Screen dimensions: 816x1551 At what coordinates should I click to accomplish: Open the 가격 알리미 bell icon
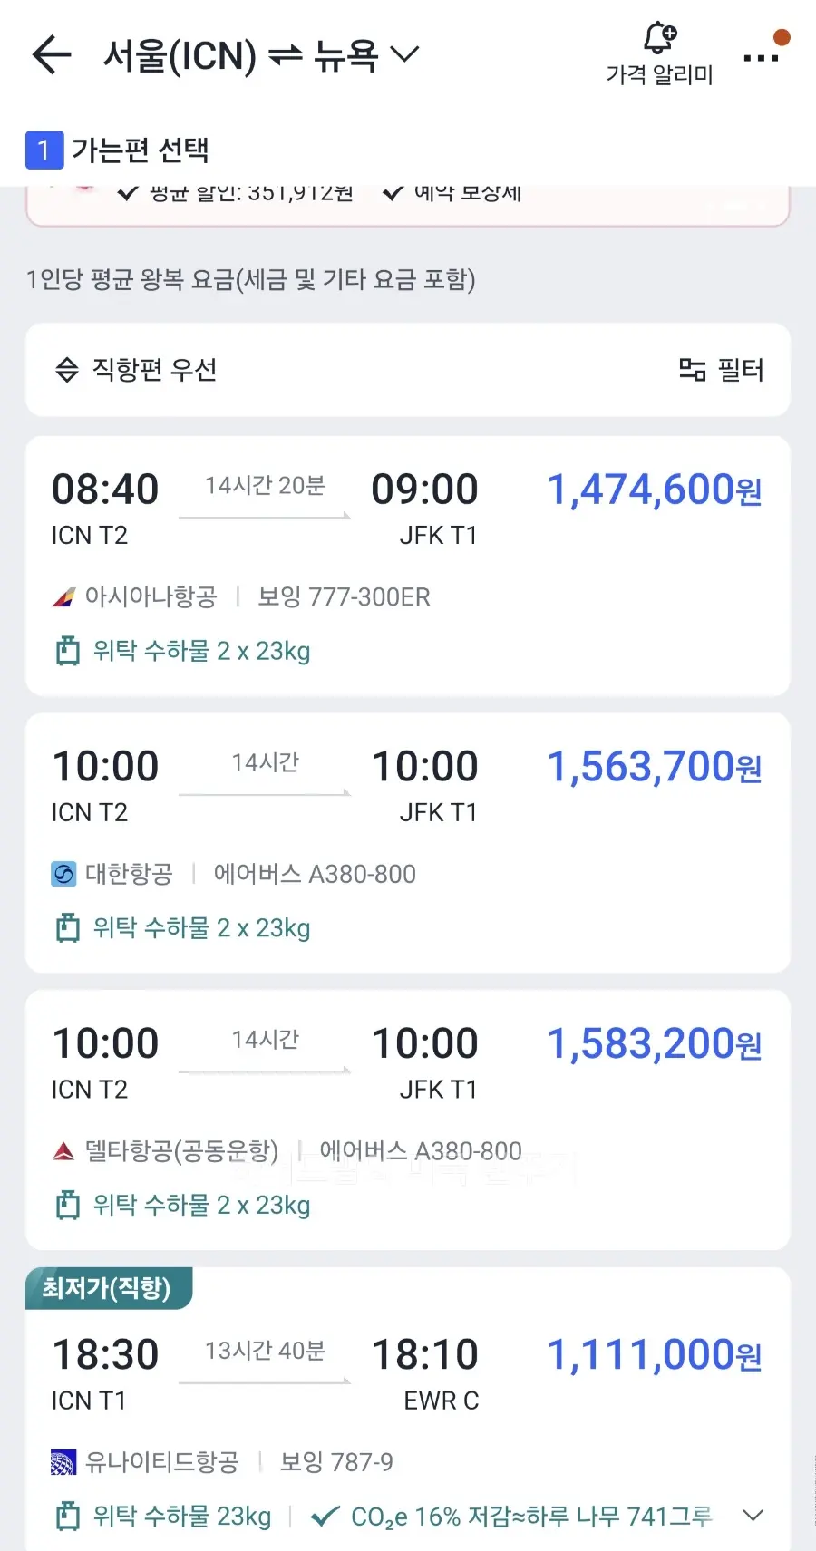pos(660,37)
